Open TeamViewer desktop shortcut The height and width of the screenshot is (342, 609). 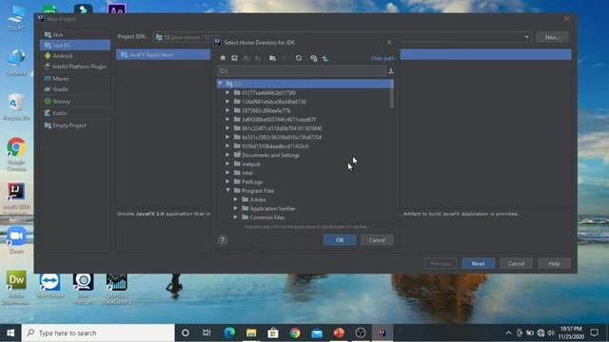(49, 285)
